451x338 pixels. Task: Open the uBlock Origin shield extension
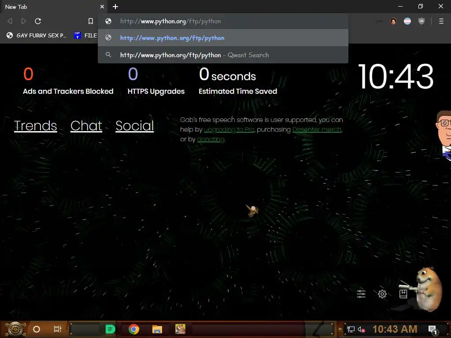421,21
